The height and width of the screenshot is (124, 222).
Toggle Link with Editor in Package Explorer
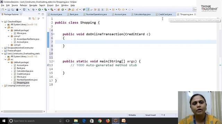tap(33, 18)
